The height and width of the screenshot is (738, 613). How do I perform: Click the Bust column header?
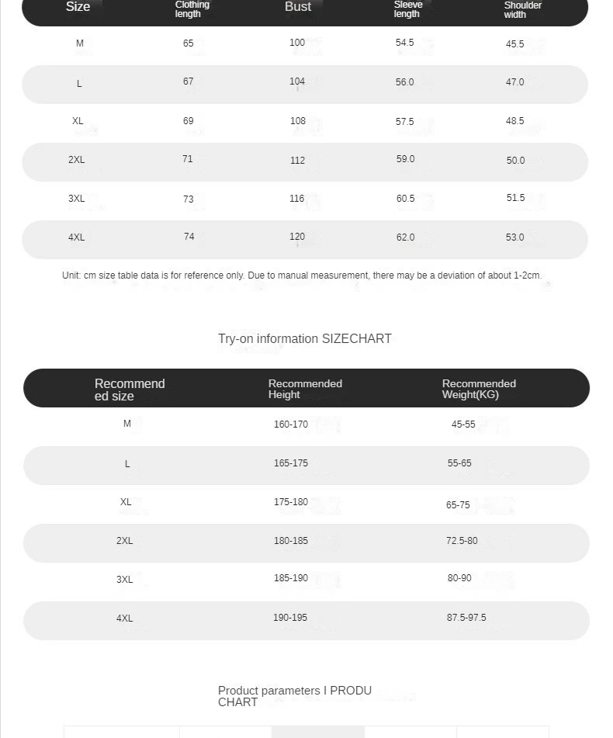coord(298,6)
